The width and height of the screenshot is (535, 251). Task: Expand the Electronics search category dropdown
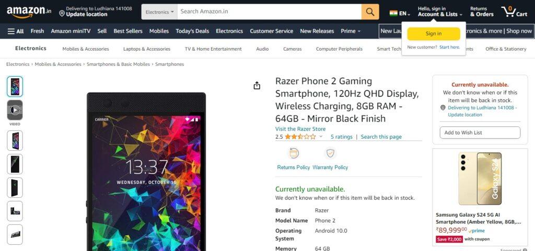pos(159,11)
